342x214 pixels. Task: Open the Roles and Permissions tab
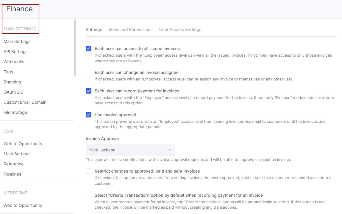tap(131, 30)
